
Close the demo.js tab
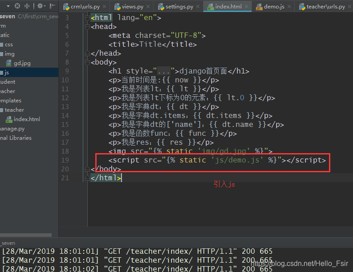[289, 7]
